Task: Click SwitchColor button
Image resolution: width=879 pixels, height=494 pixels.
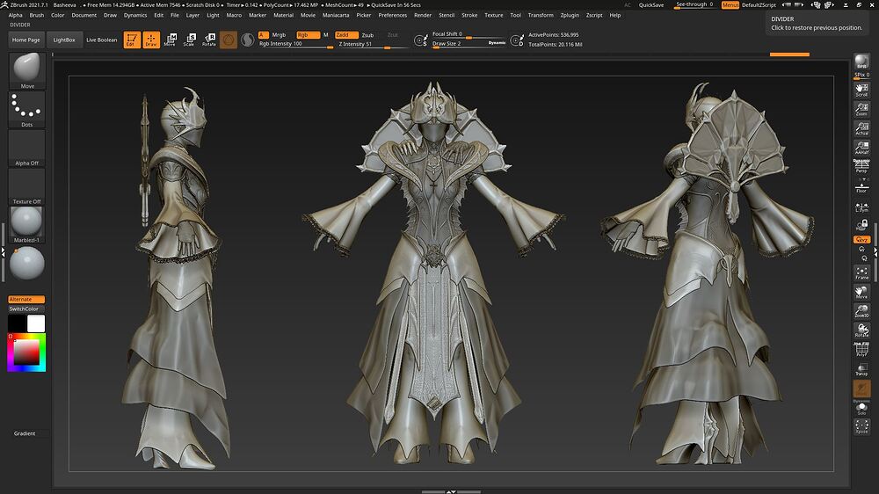Action: pyautogui.click(x=26, y=309)
